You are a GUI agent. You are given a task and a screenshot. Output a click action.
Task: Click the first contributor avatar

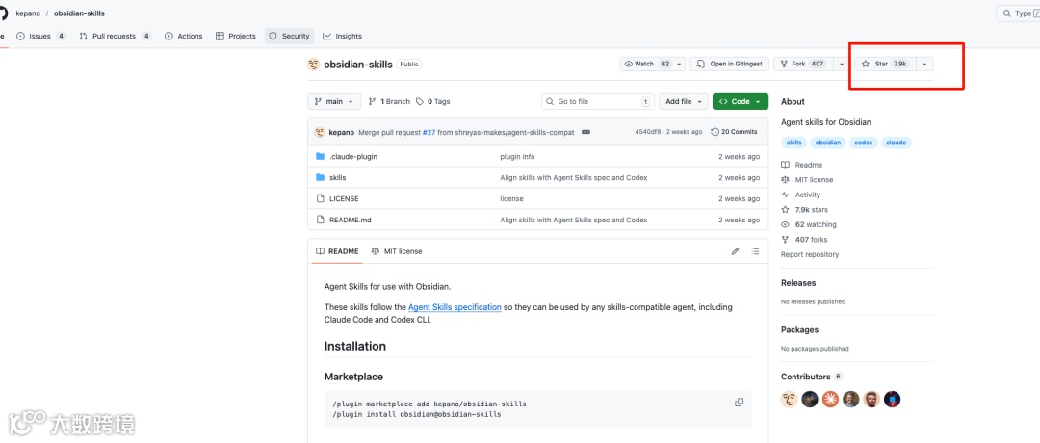coord(789,399)
